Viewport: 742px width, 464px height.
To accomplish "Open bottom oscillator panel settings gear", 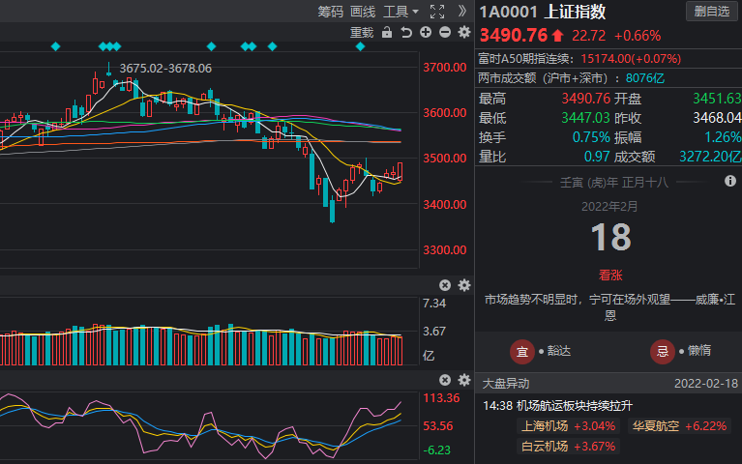I will click(x=463, y=380).
